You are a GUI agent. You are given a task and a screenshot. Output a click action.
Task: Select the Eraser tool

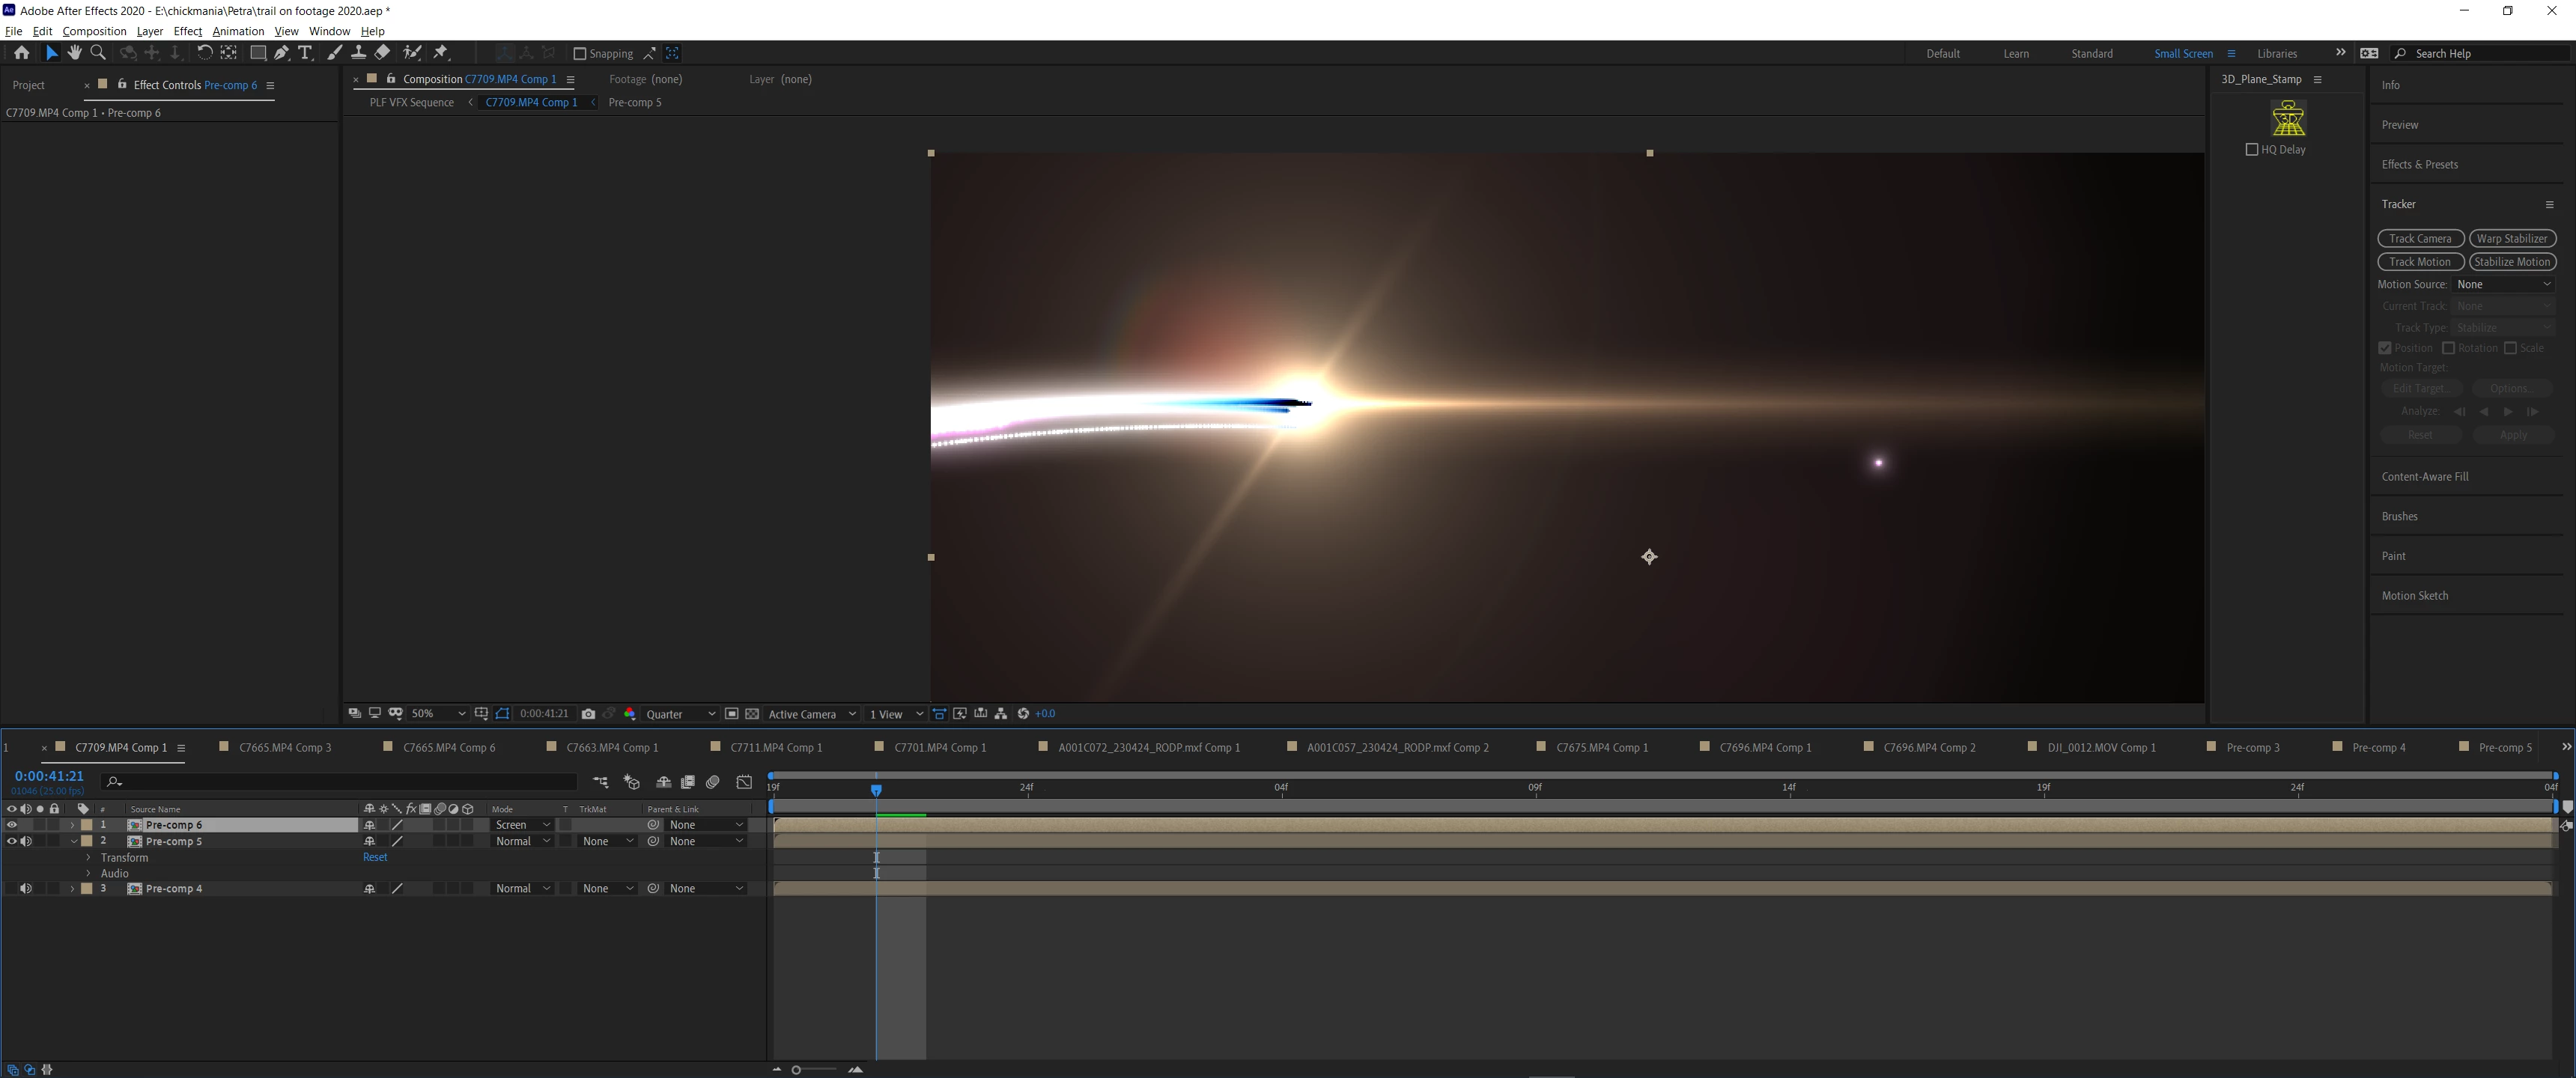click(x=382, y=53)
